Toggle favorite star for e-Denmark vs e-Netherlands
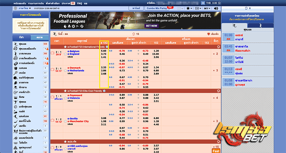This screenshot has height=153, width=286. click(x=65, y=71)
